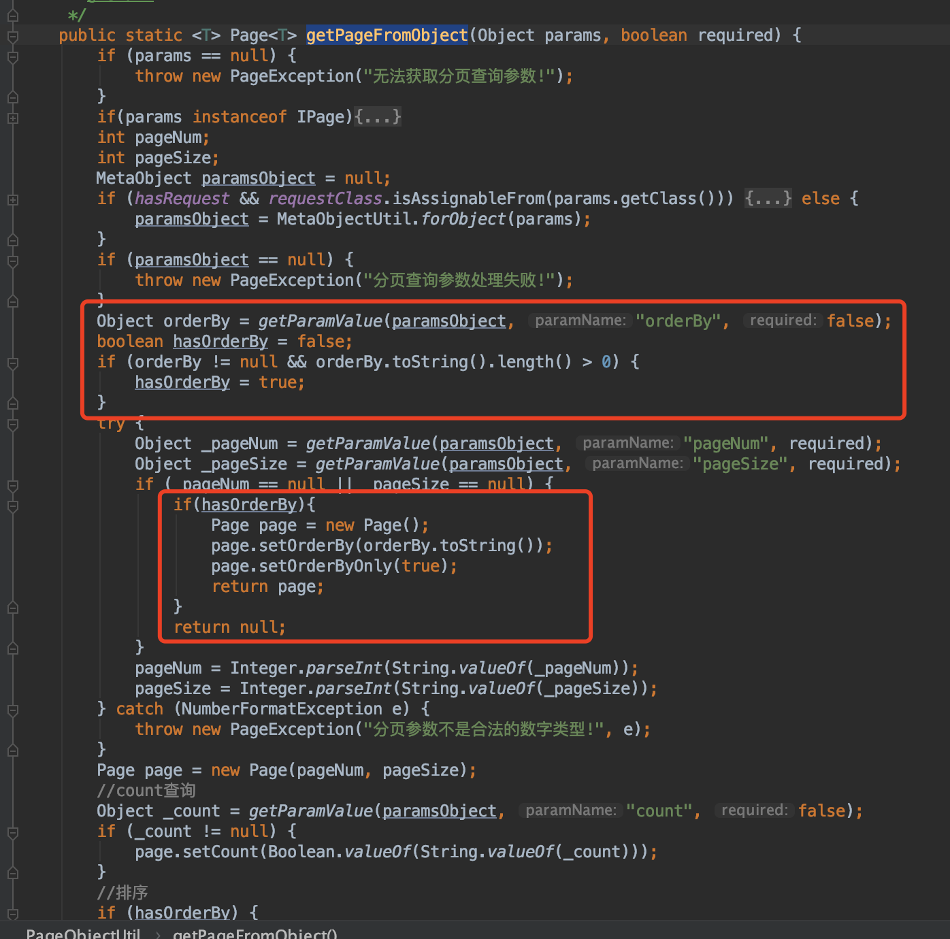Click the hasRequest field reference
Viewport: 950px width, 939px height.
pyautogui.click(x=182, y=199)
